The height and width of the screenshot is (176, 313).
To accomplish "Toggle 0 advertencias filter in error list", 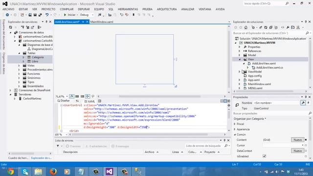I will pyautogui.click(x=96, y=146).
